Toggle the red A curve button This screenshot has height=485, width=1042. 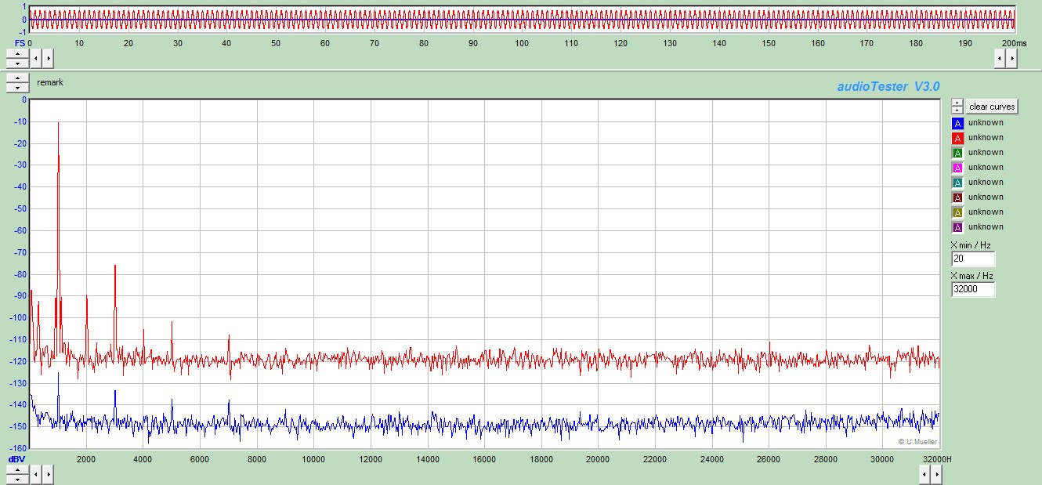point(957,138)
